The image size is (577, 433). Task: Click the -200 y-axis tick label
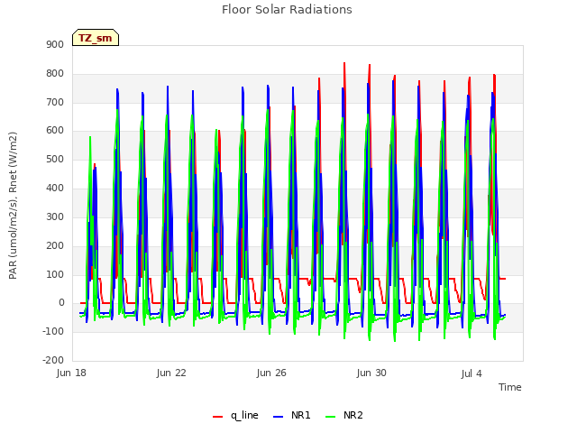(53, 360)
